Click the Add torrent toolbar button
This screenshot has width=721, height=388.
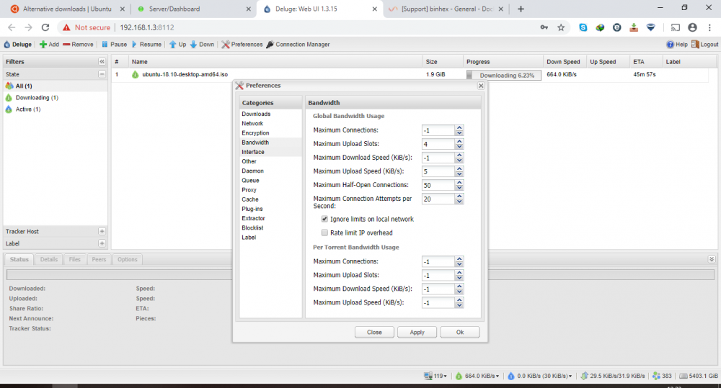49,45
